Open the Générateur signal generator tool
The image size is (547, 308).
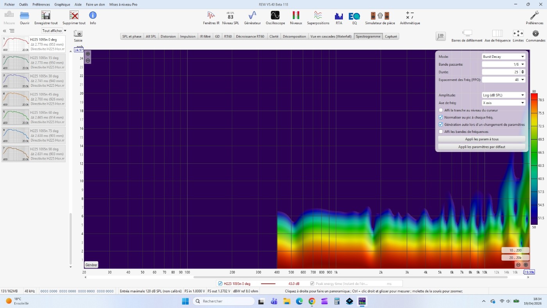click(x=252, y=18)
